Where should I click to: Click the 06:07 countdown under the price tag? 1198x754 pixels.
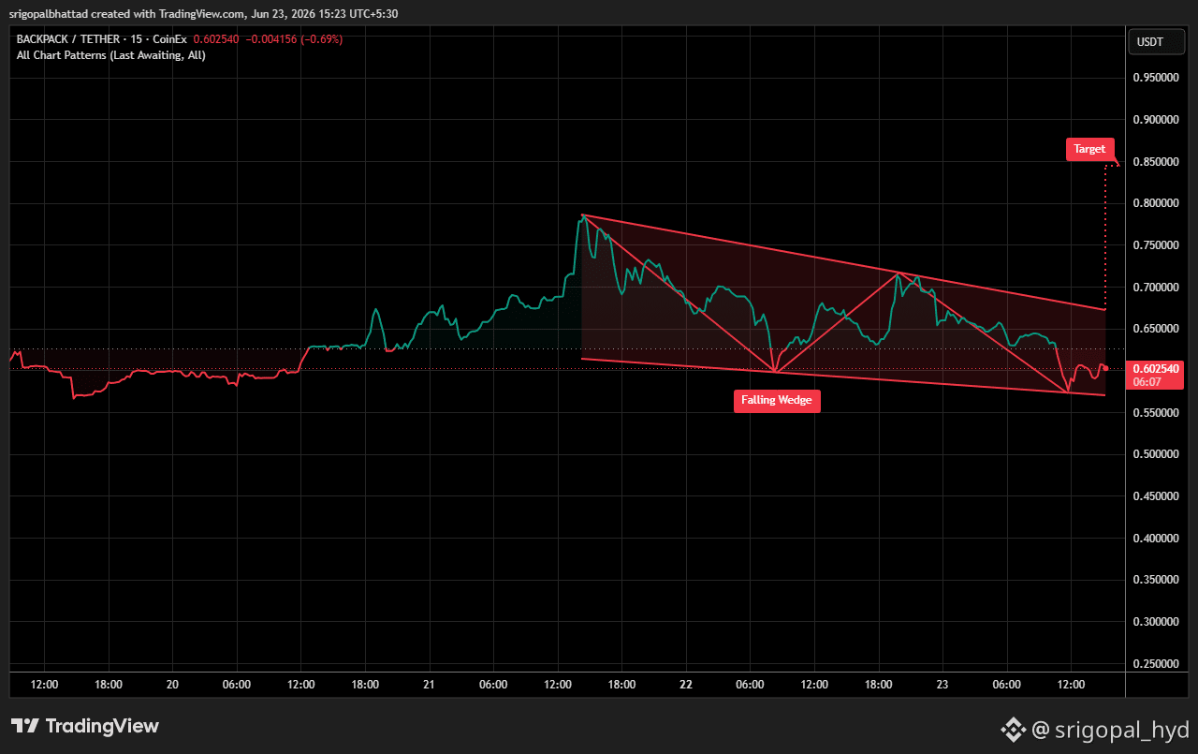1147,381
